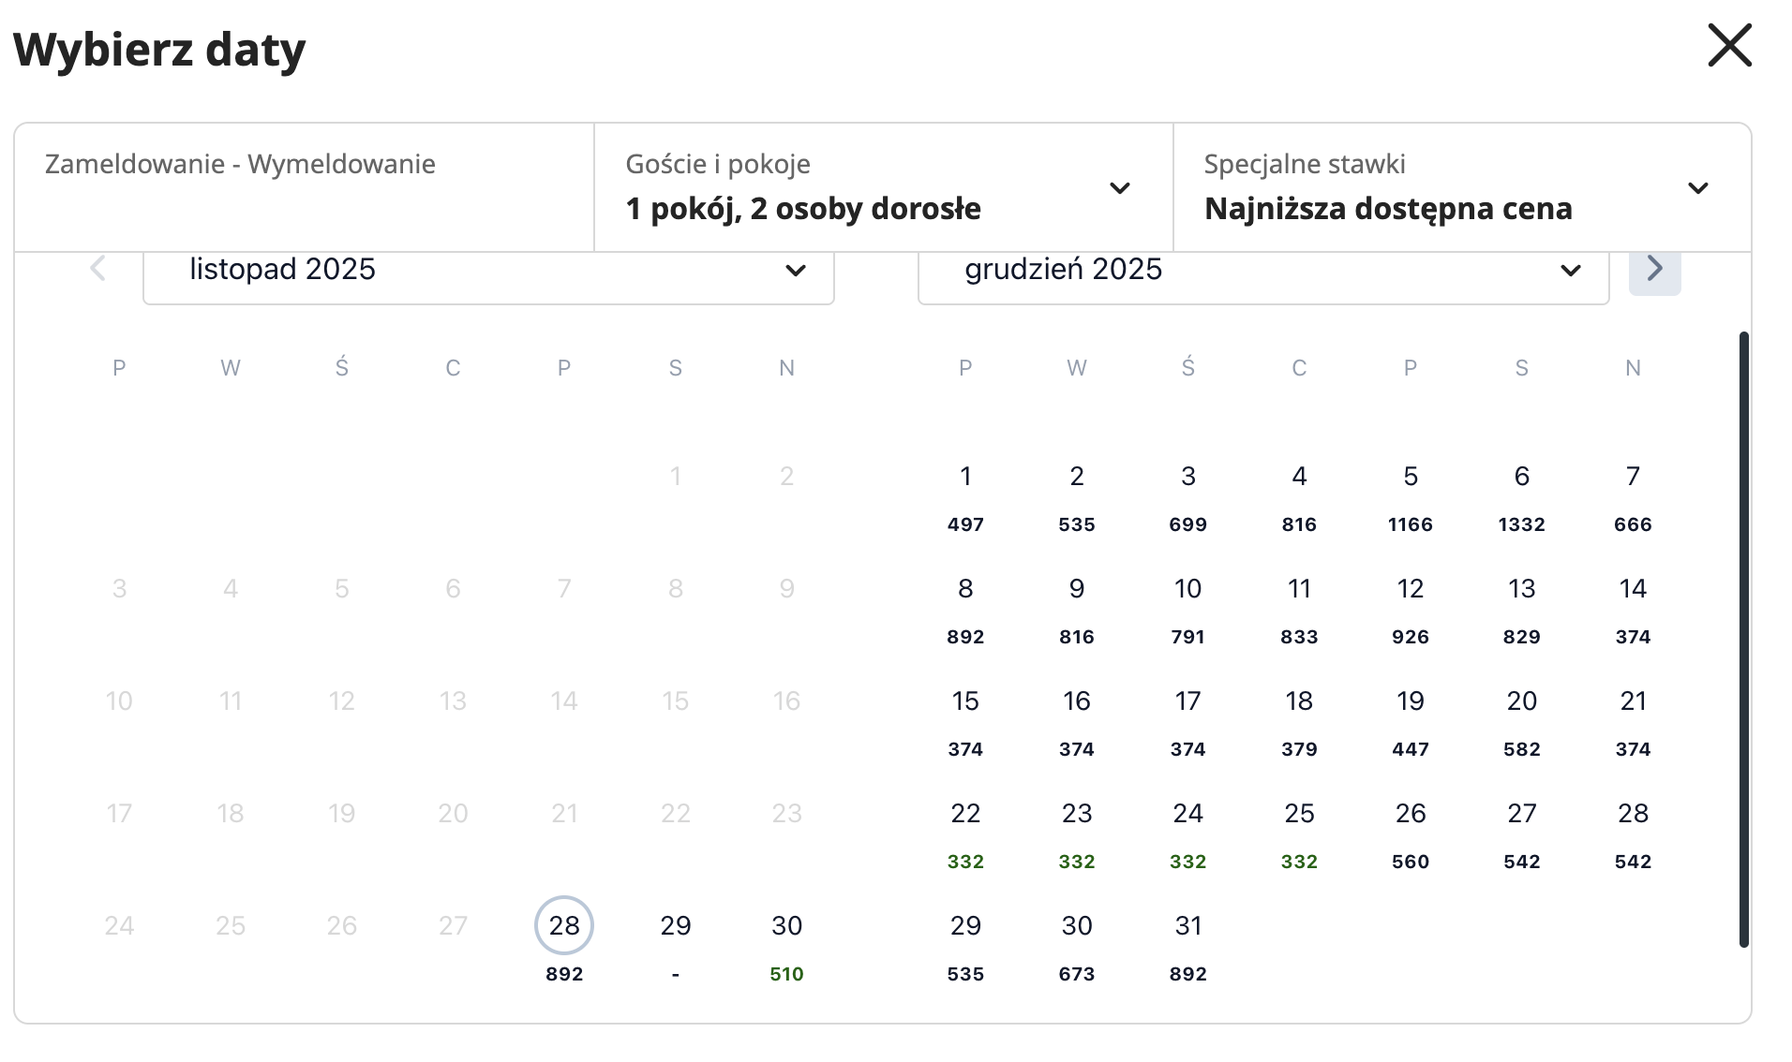Click the Zameldowanie - Wymeldowanie date field
The width and height of the screenshot is (1792, 1062).
(305, 187)
